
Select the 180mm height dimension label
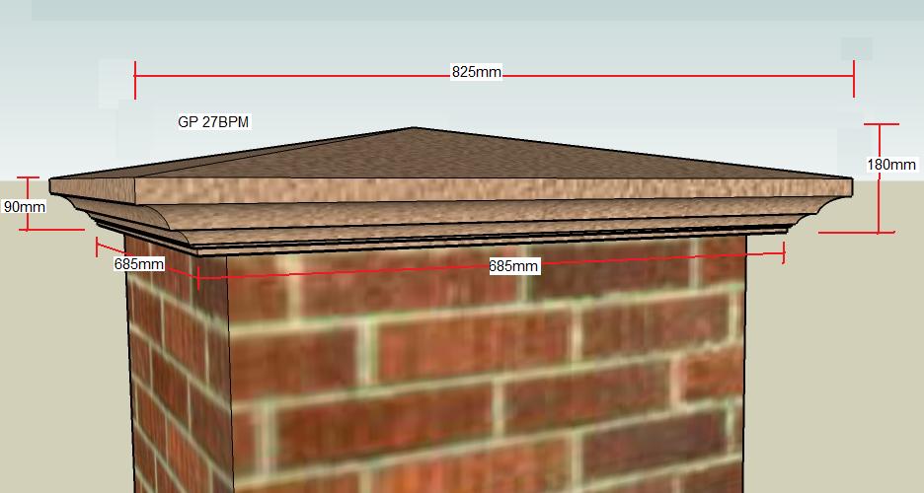[x=891, y=165]
